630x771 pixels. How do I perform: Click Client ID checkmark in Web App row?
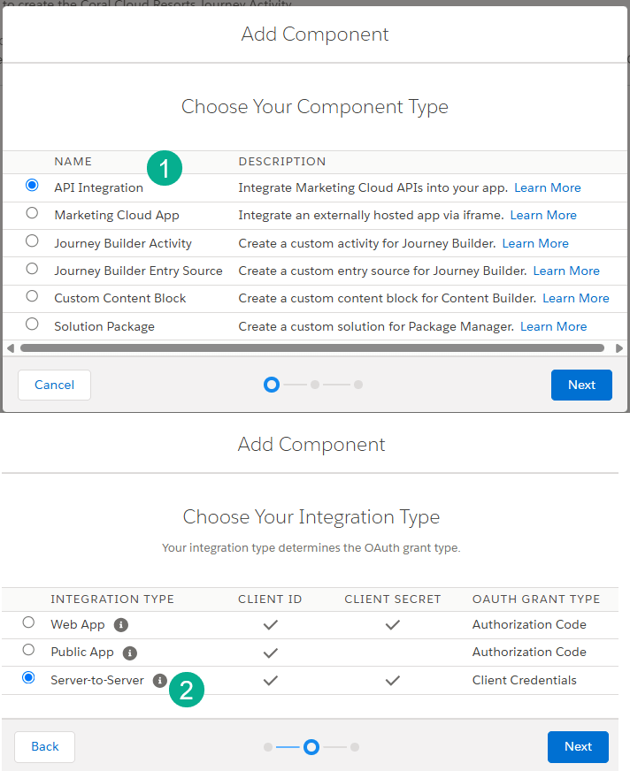pos(270,625)
